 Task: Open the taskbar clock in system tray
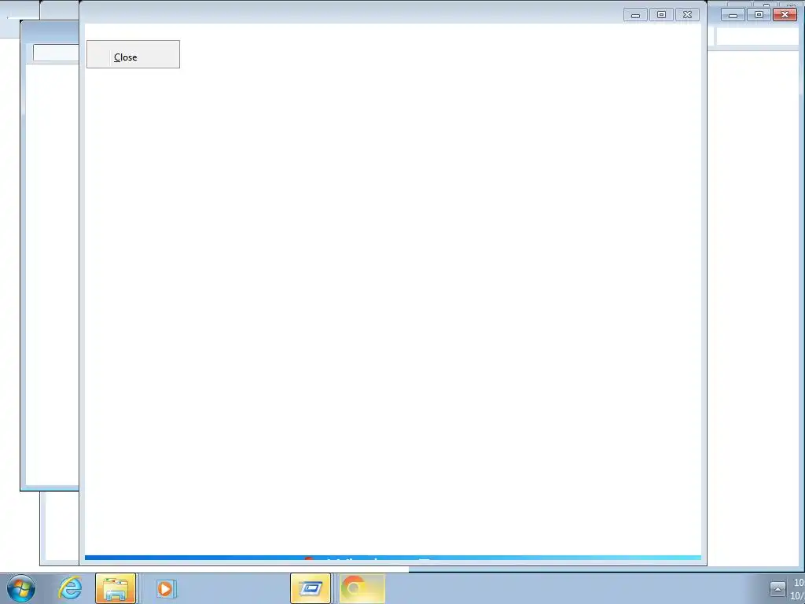(799, 588)
